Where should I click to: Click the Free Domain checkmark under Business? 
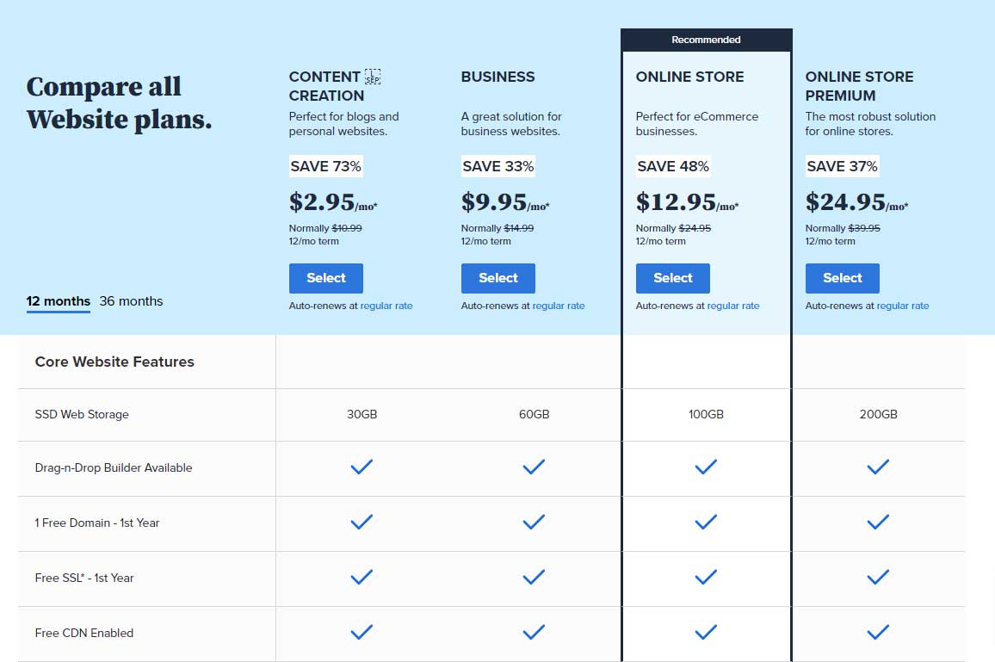[x=534, y=522]
